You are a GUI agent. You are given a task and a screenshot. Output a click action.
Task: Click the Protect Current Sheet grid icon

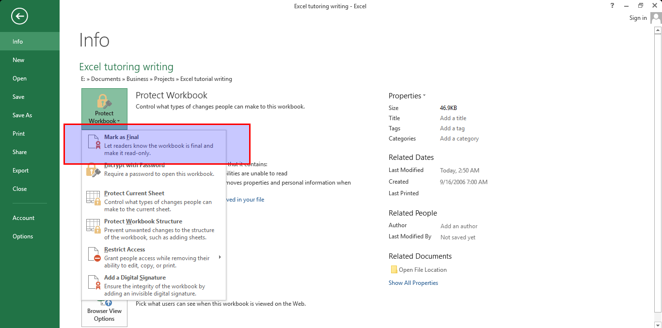93,198
